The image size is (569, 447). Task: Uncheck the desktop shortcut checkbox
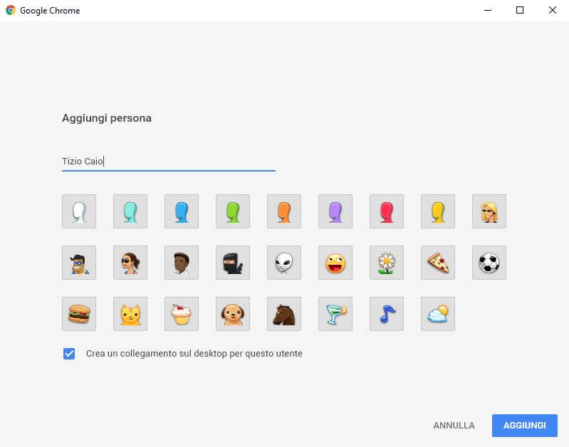pyautogui.click(x=69, y=353)
